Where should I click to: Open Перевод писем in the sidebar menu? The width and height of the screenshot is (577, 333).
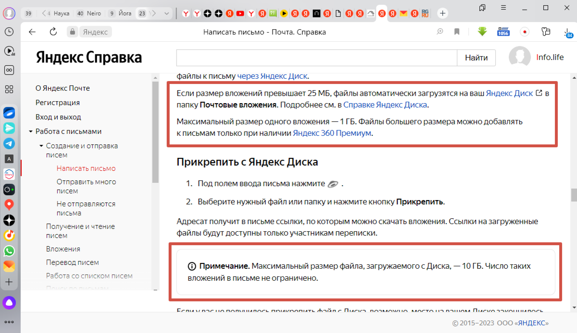point(73,262)
